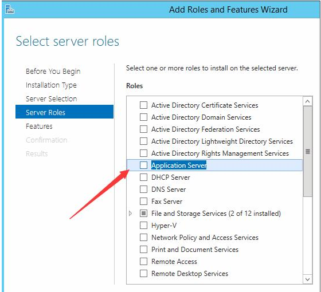Enable the DHCP Server role
The height and width of the screenshot is (292, 321).
tap(143, 177)
